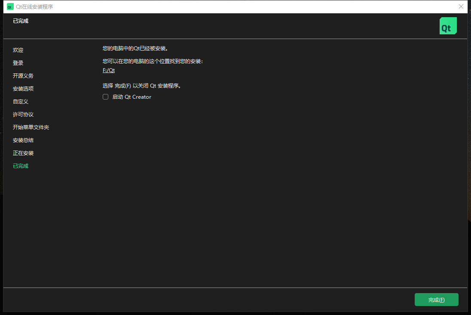The width and height of the screenshot is (471, 315).
Task: Select the 开源义务 step in the sidebar
Action: [23, 76]
